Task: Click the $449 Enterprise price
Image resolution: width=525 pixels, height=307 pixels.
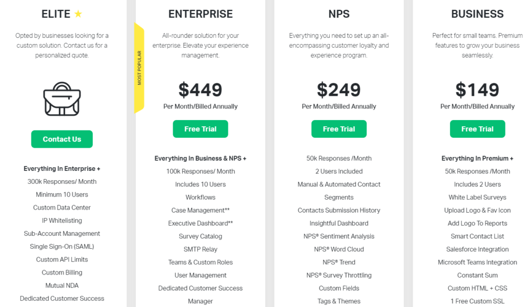Action: (x=200, y=90)
